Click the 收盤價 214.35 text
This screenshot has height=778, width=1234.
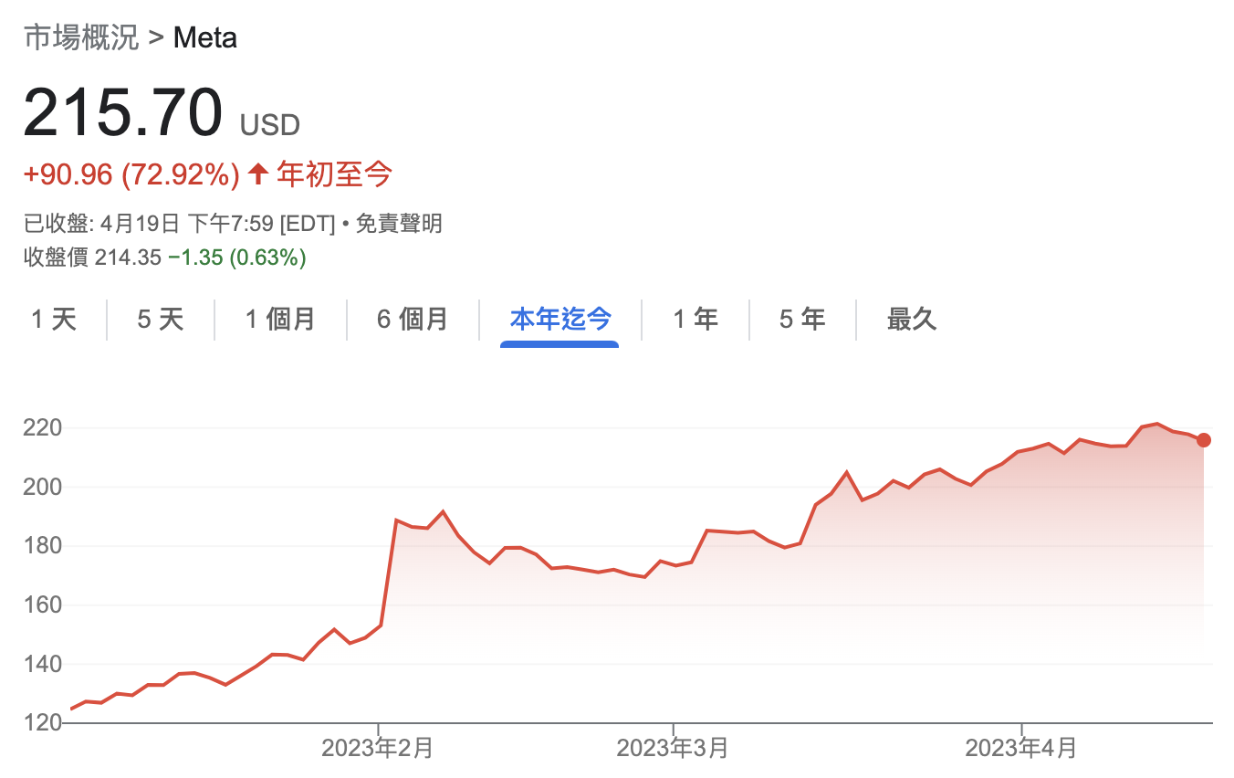point(93,258)
